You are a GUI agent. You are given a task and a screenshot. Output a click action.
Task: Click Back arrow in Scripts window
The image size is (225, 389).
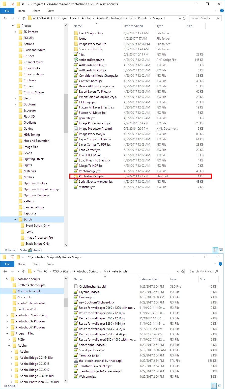point(5,18)
